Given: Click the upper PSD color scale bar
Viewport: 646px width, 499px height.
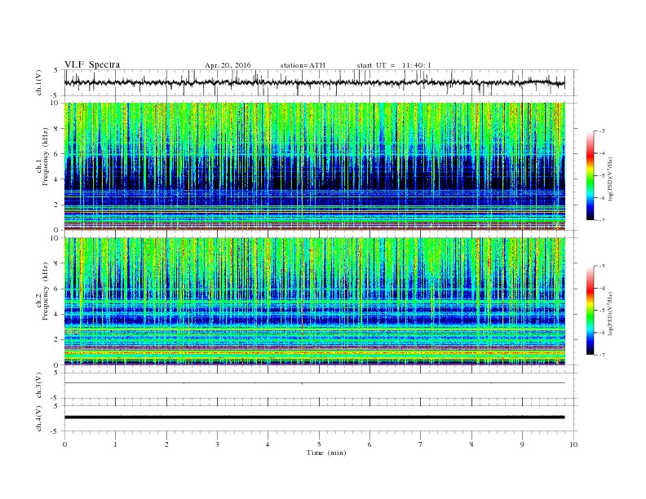Looking at the screenshot, I should pos(591,175).
